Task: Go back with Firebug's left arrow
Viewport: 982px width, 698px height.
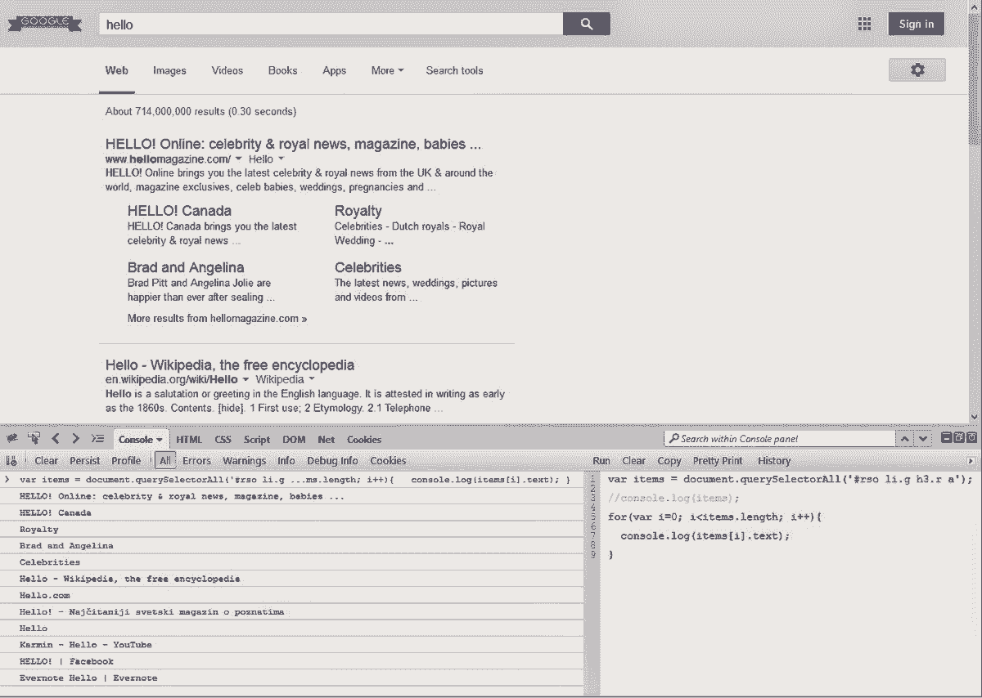Action: click(x=56, y=439)
